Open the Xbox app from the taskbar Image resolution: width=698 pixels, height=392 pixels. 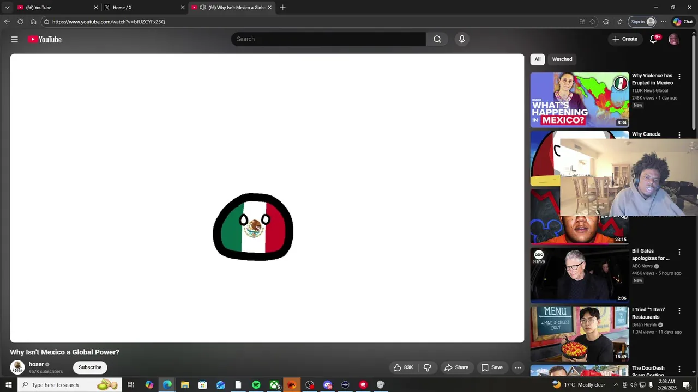tap(274, 385)
